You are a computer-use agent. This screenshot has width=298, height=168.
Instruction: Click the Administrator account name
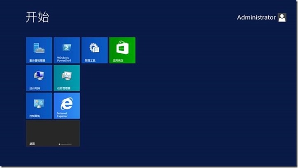(x=256, y=17)
